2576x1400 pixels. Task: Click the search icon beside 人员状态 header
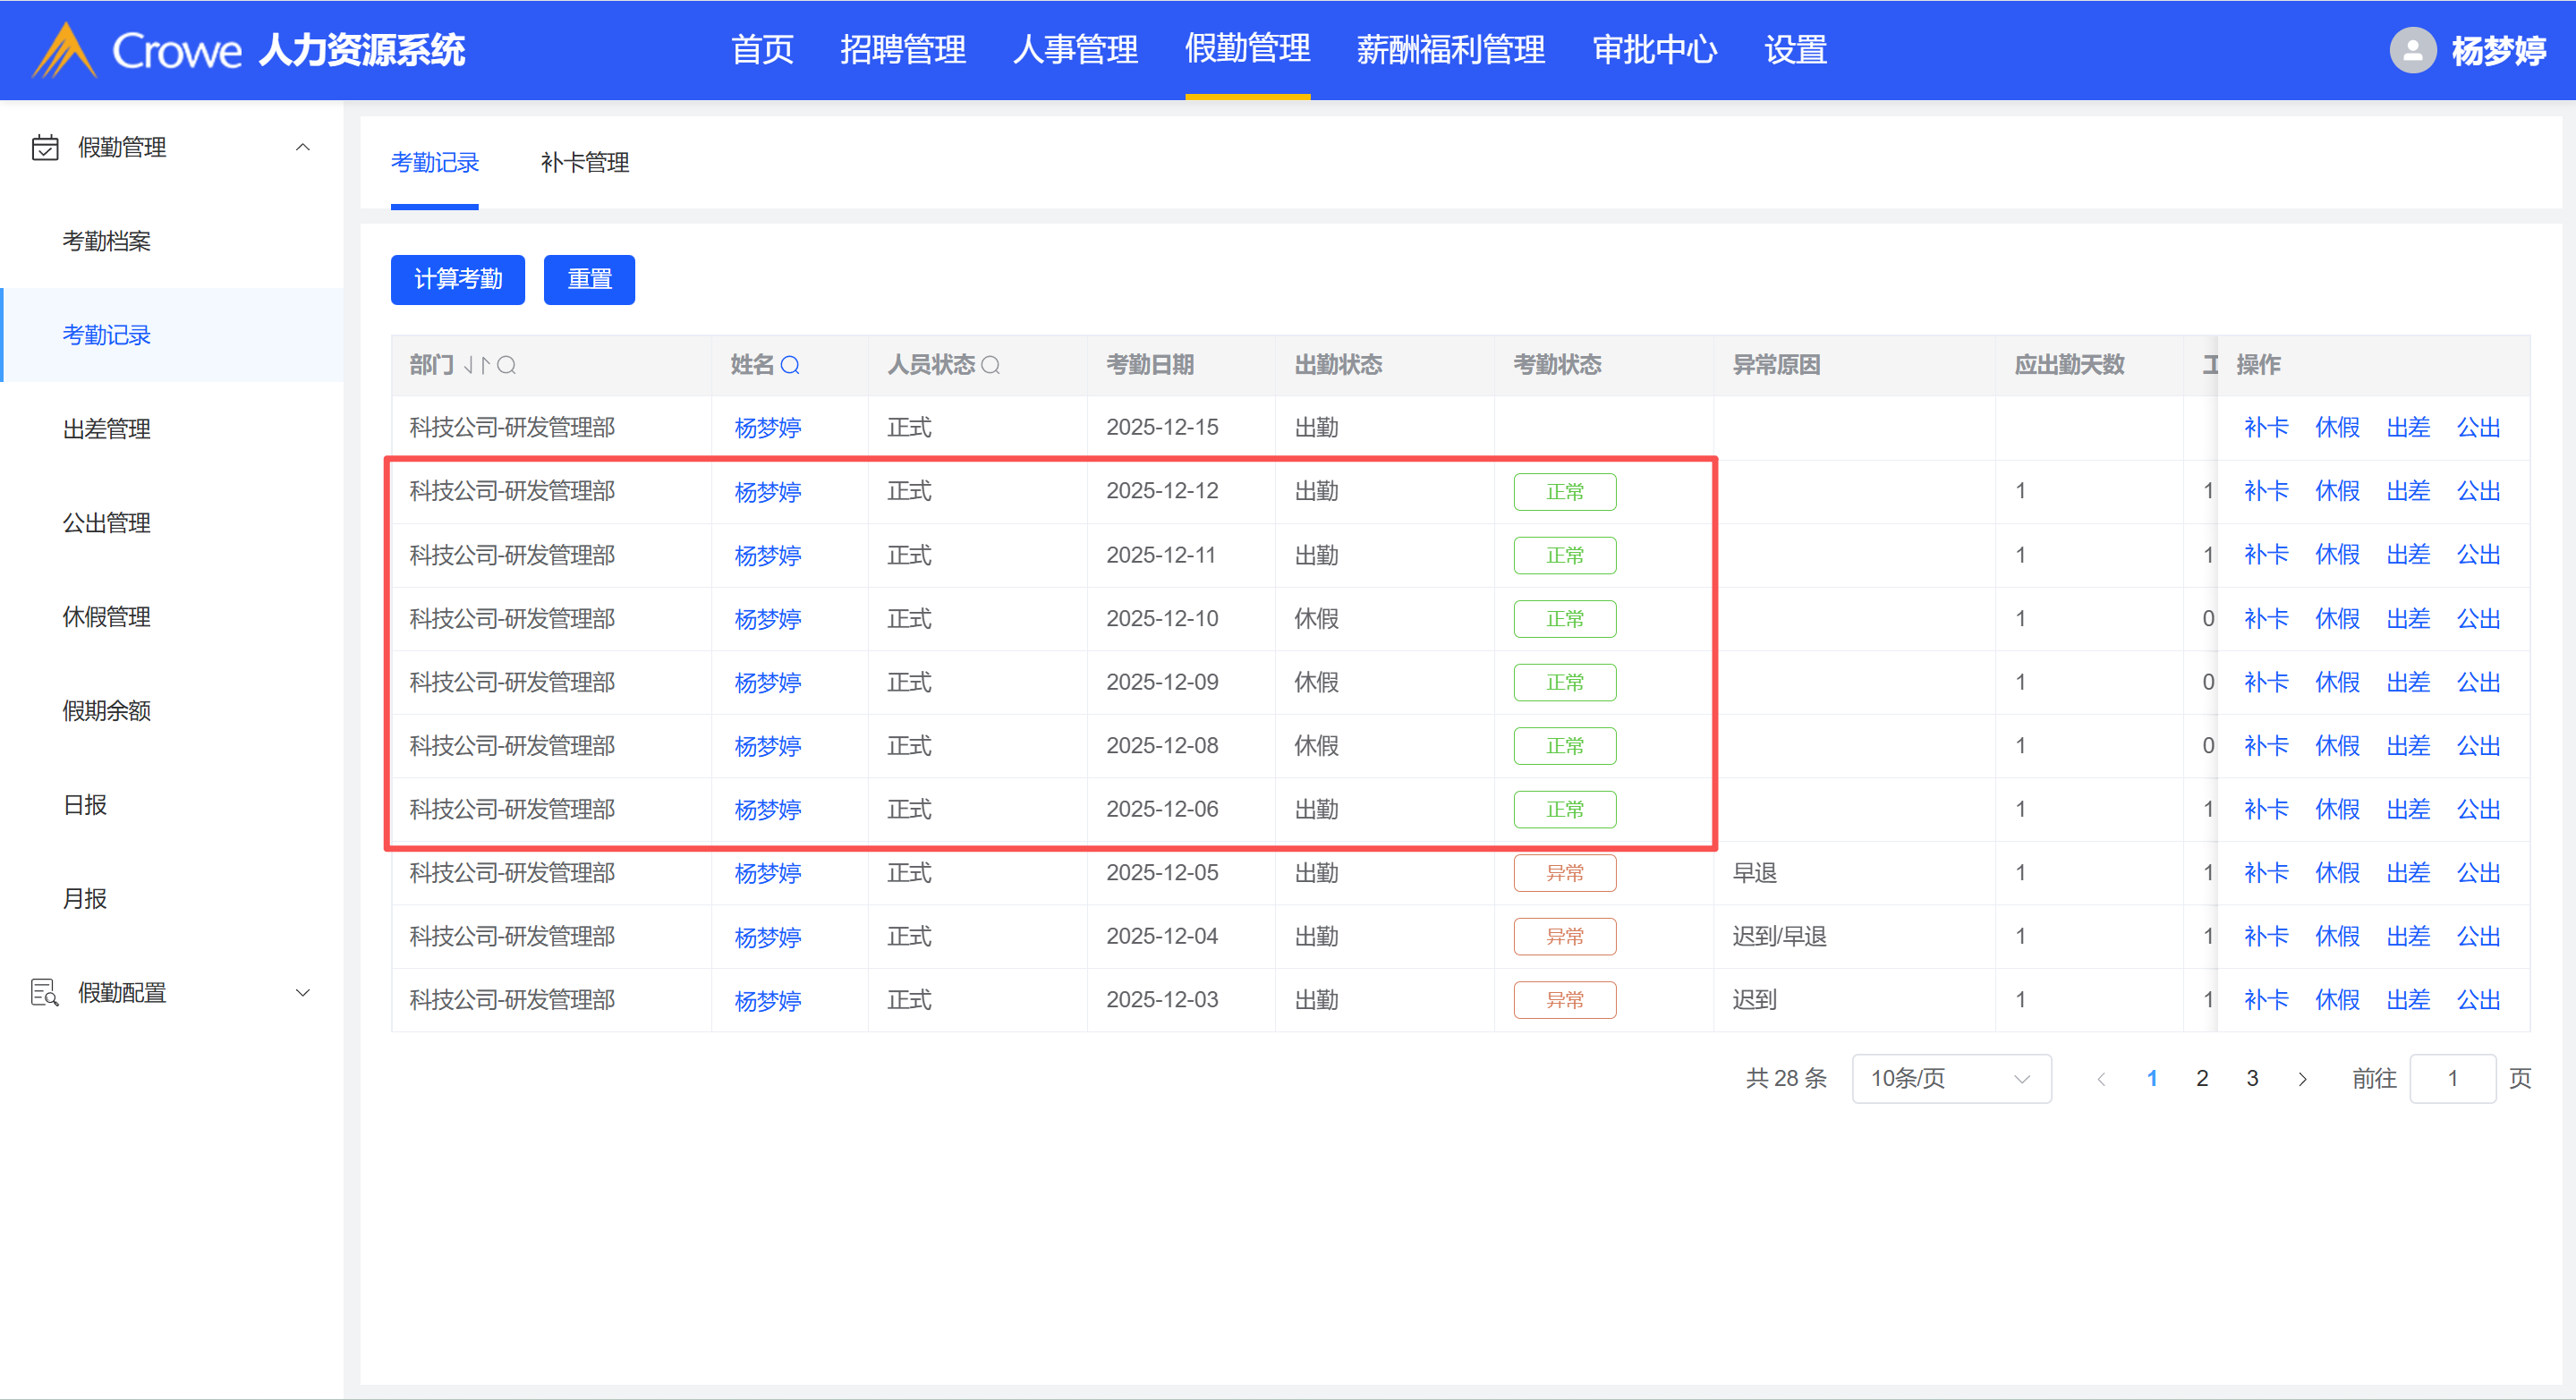coord(990,365)
